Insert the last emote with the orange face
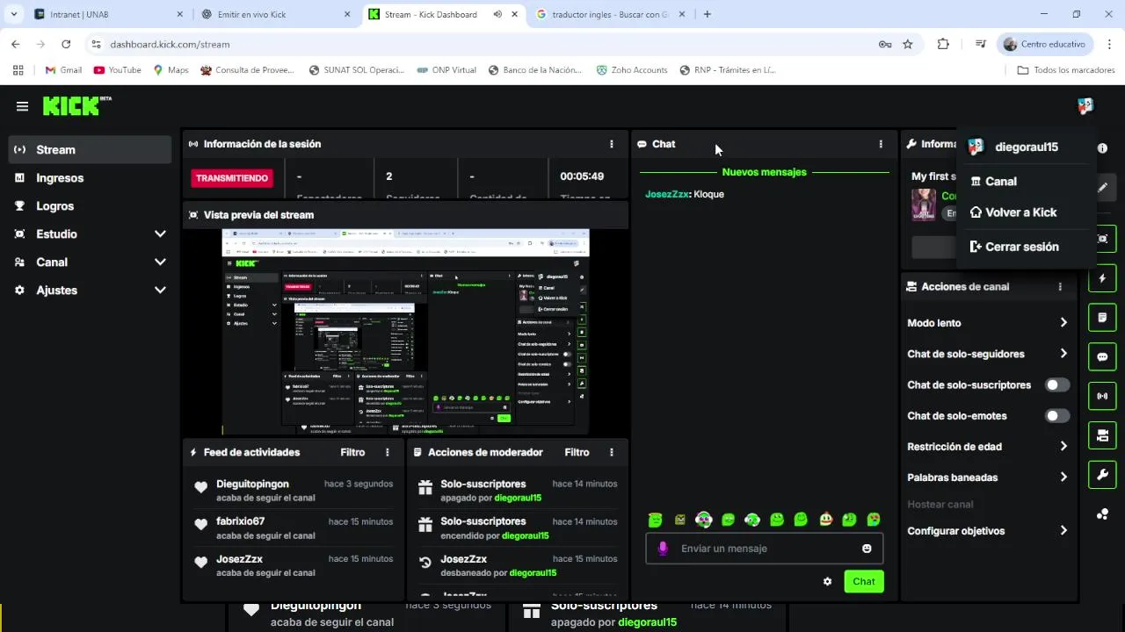1125x632 pixels. (x=874, y=520)
